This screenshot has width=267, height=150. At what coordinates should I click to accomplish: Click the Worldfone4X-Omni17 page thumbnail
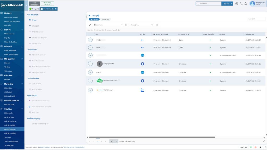pyautogui.click(x=100, y=81)
